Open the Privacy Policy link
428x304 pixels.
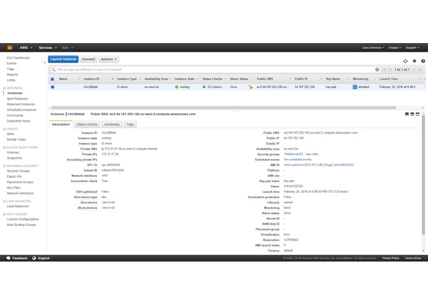click(390, 258)
